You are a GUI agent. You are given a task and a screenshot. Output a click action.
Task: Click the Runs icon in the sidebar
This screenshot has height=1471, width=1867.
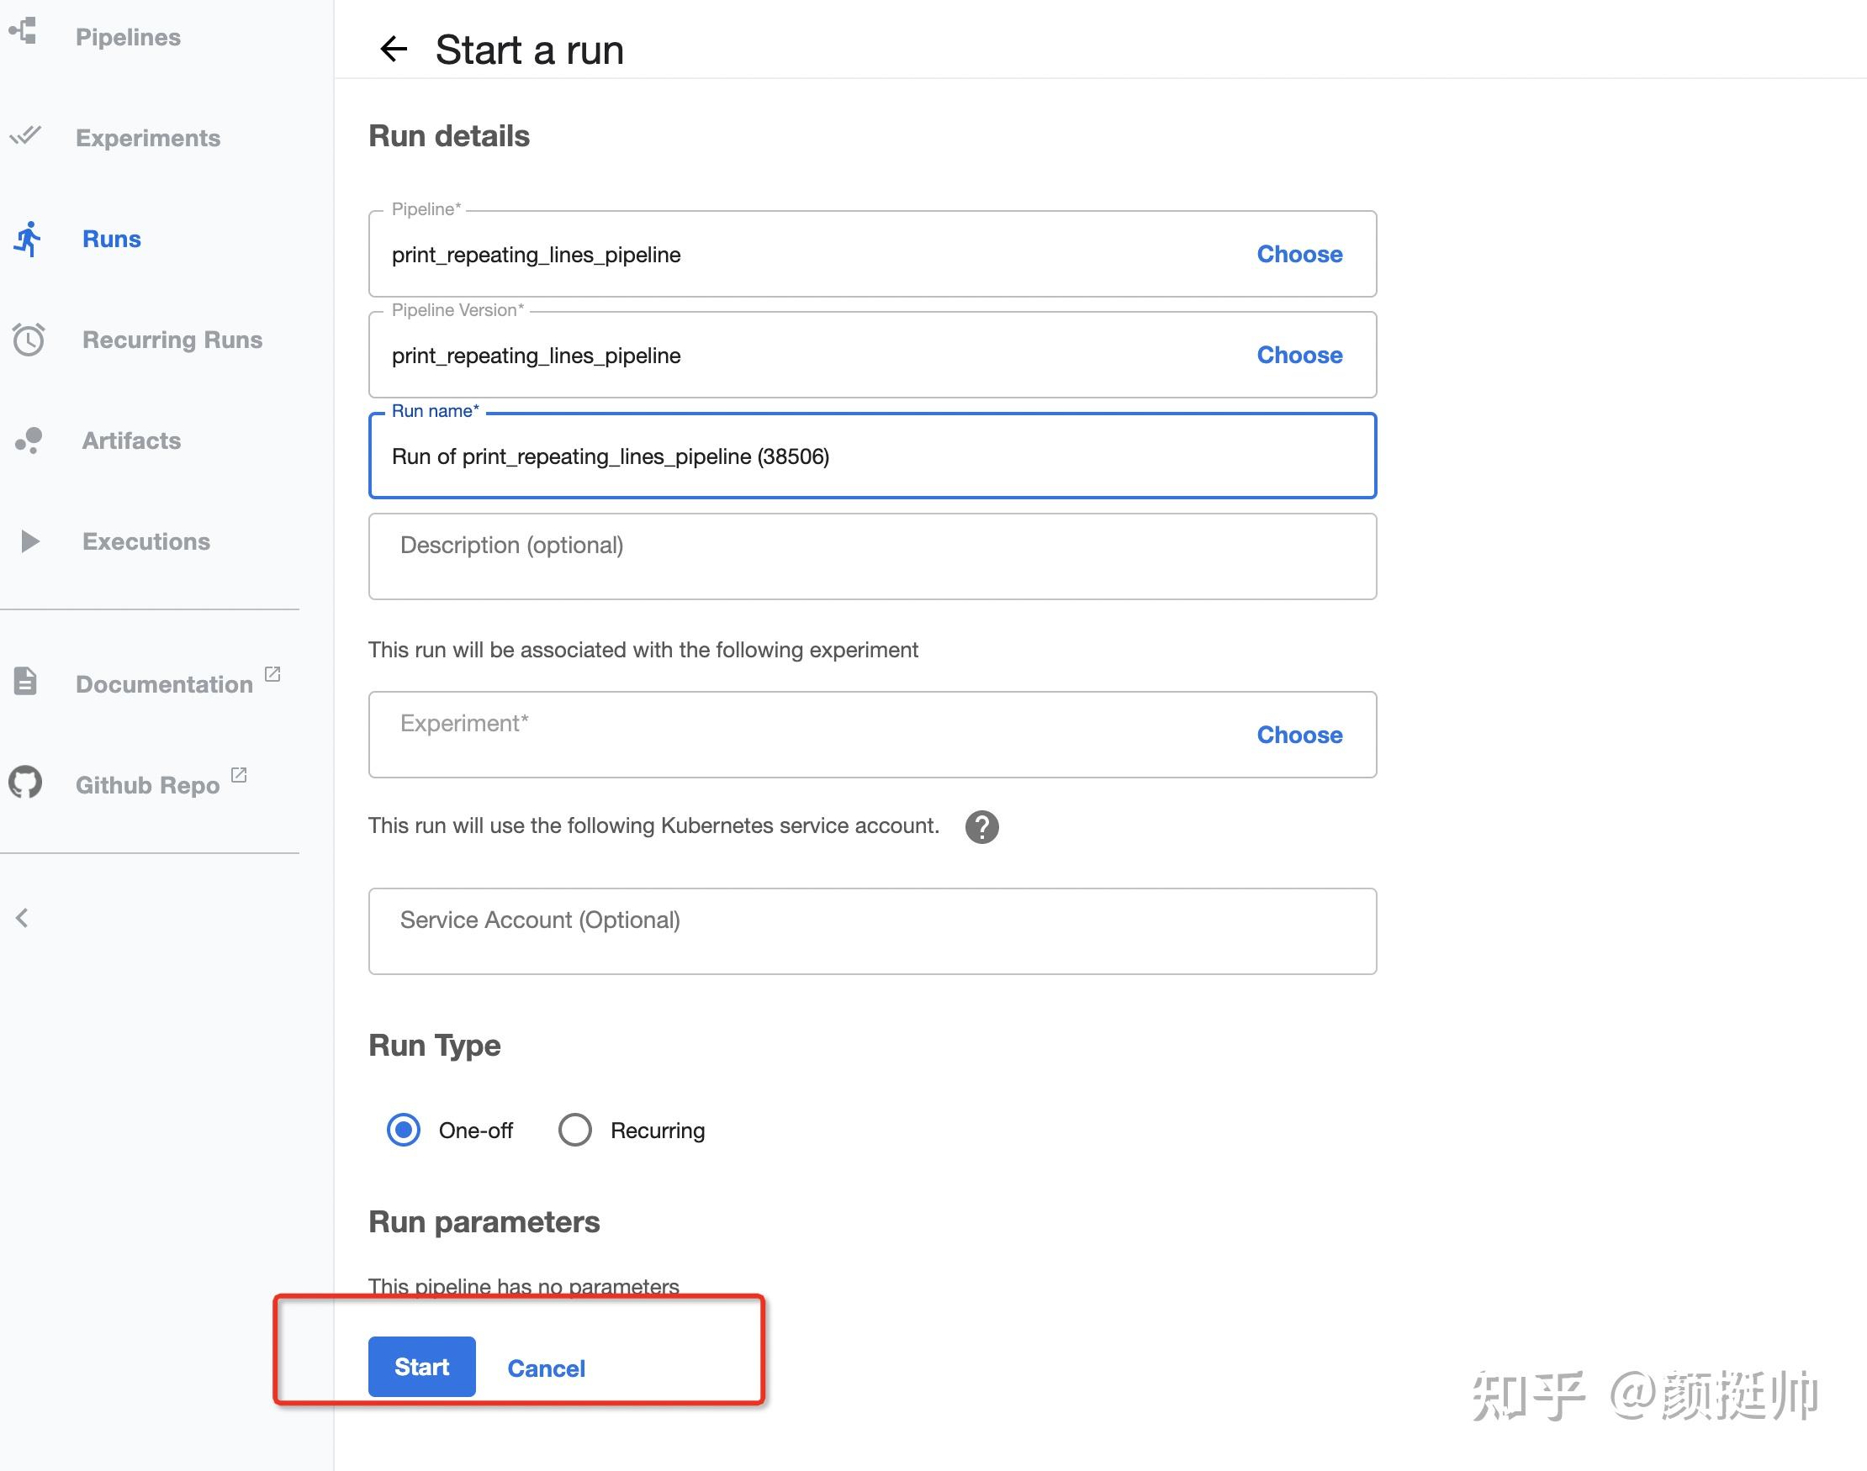(29, 239)
